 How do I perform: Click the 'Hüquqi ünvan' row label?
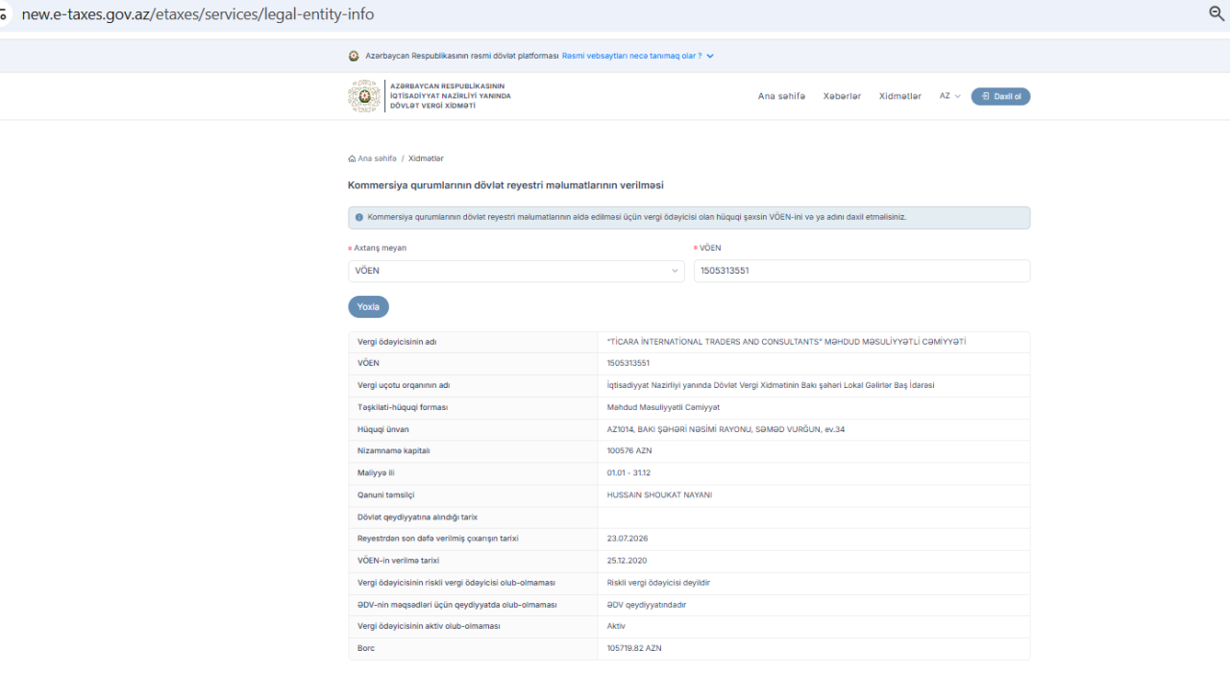382,430
